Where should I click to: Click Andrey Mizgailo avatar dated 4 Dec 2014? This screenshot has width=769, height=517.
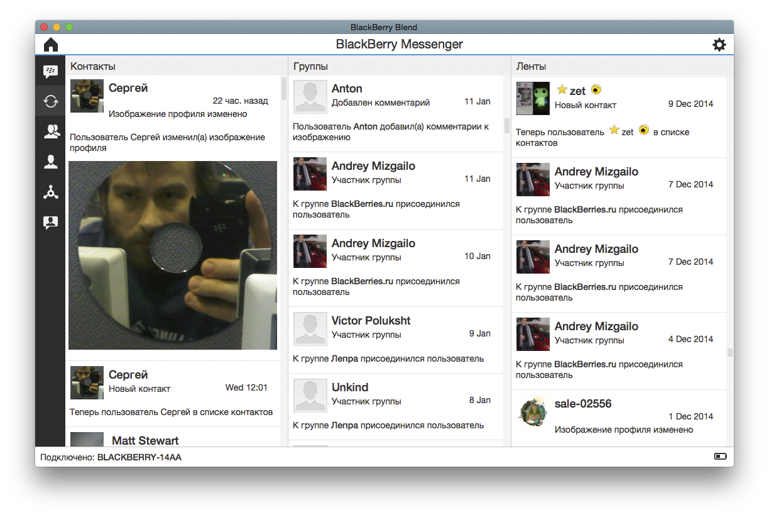533,334
